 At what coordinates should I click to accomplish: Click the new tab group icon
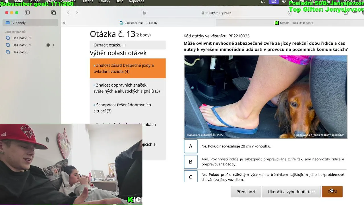(53, 13)
